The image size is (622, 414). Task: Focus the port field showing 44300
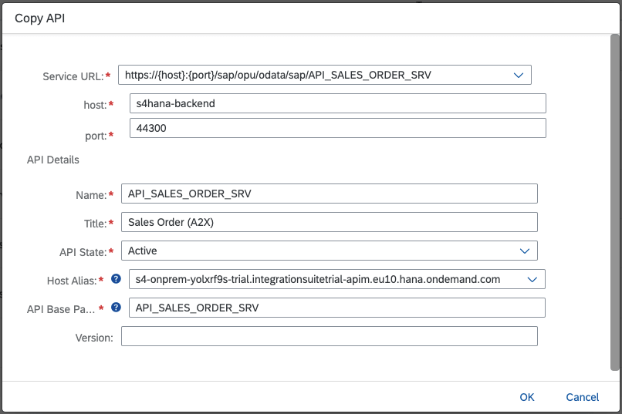337,128
